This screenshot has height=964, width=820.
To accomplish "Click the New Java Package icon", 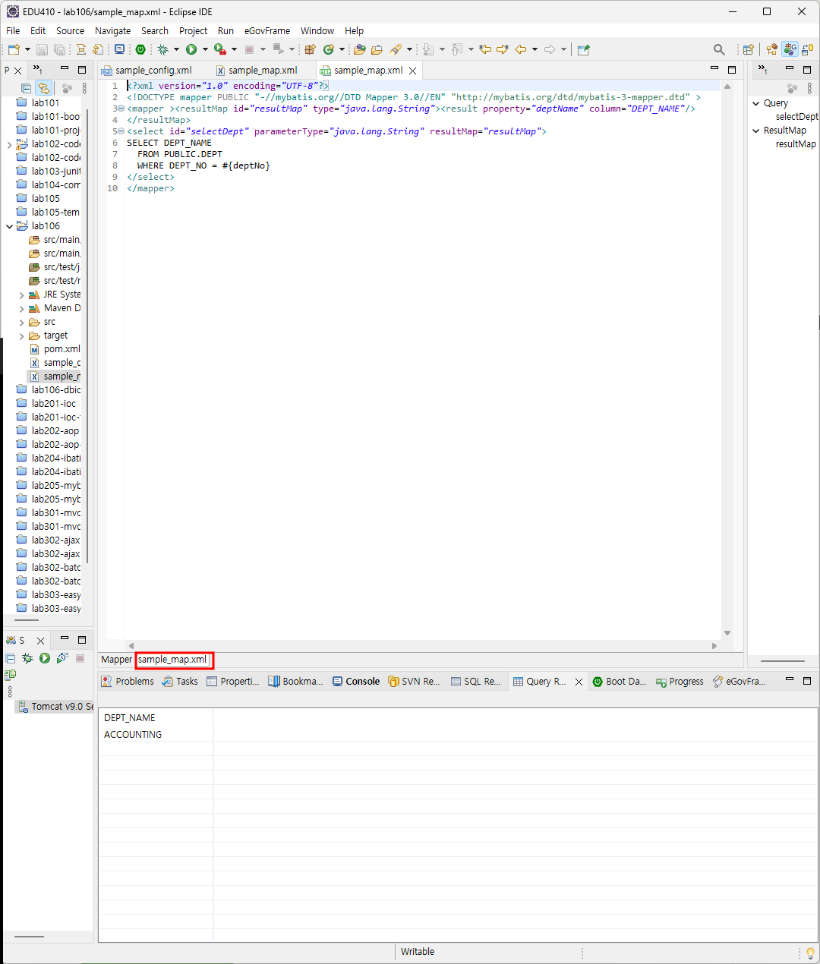I will coord(310,49).
